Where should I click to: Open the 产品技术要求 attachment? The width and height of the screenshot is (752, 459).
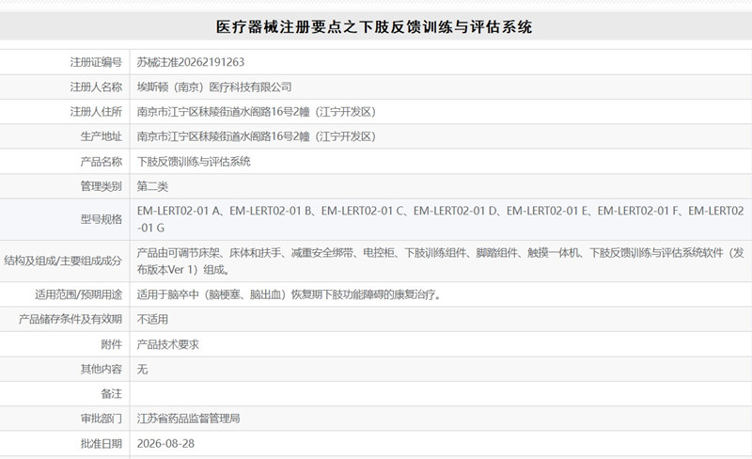tap(168, 344)
